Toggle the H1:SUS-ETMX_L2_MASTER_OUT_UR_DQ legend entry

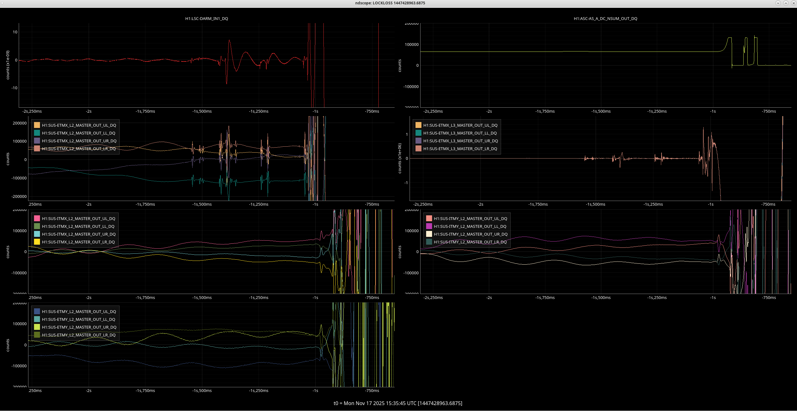[x=79, y=141]
